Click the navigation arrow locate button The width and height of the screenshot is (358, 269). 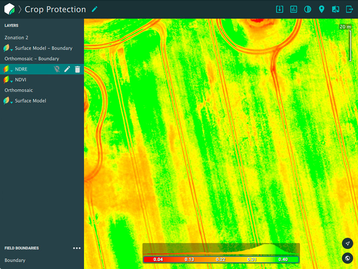coord(348,243)
